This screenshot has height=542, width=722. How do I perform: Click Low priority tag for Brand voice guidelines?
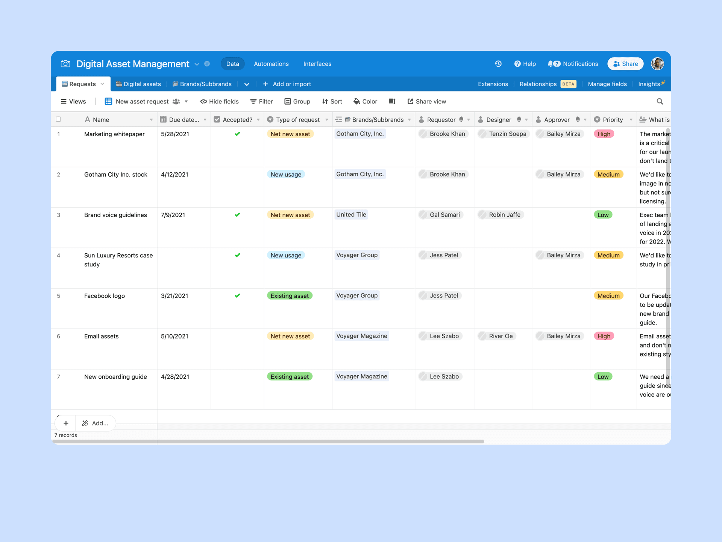pos(603,215)
